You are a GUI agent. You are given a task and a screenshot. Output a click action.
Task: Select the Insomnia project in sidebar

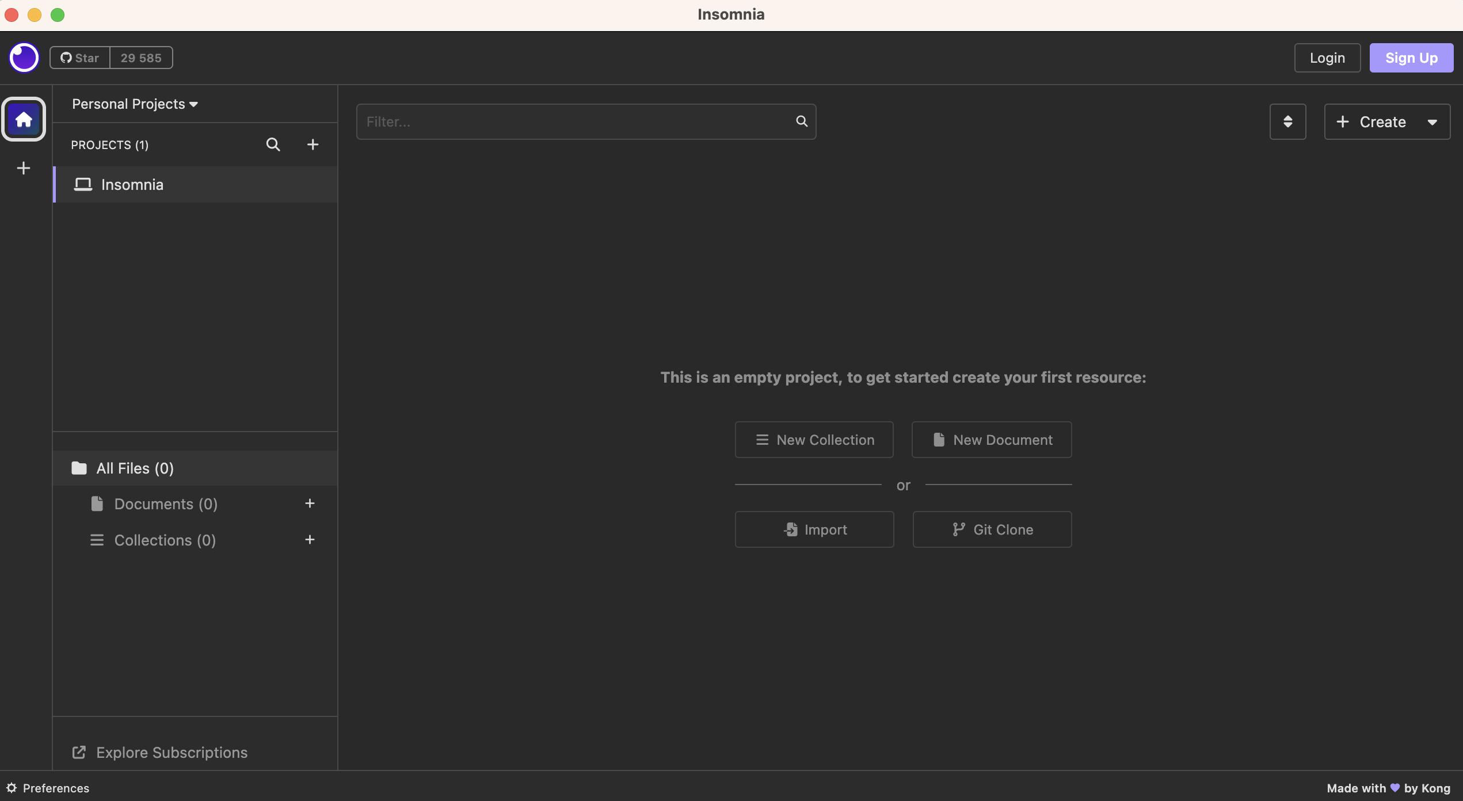[x=132, y=185]
